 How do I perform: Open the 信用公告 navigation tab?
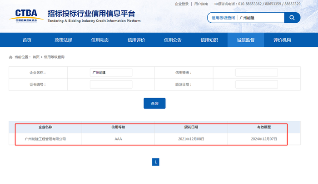point(173,40)
